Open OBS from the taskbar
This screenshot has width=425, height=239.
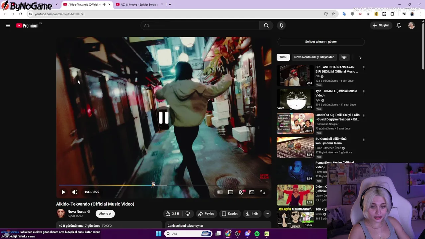click(x=237, y=234)
